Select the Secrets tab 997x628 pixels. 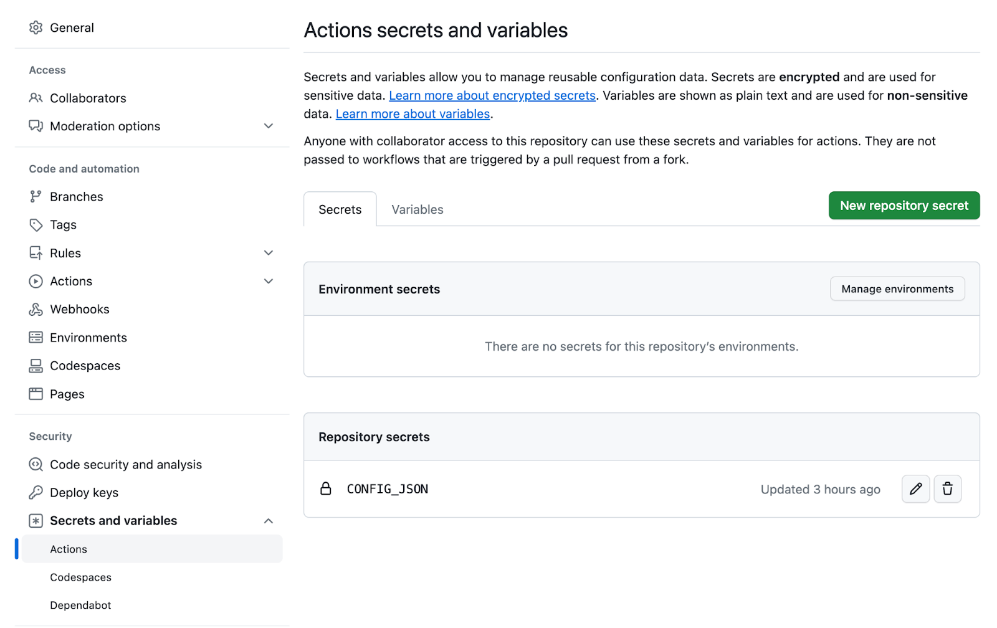340,210
